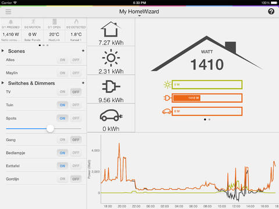Open the 1,410 W consumption sensor tab
The image size is (279, 209).
point(11,30)
